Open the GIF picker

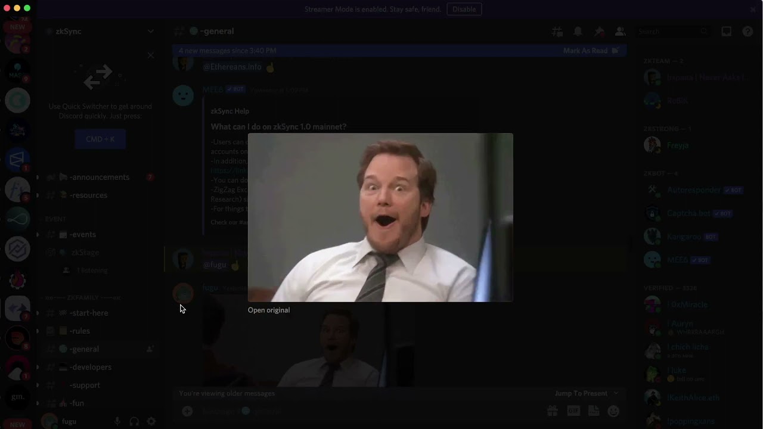[x=573, y=411]
